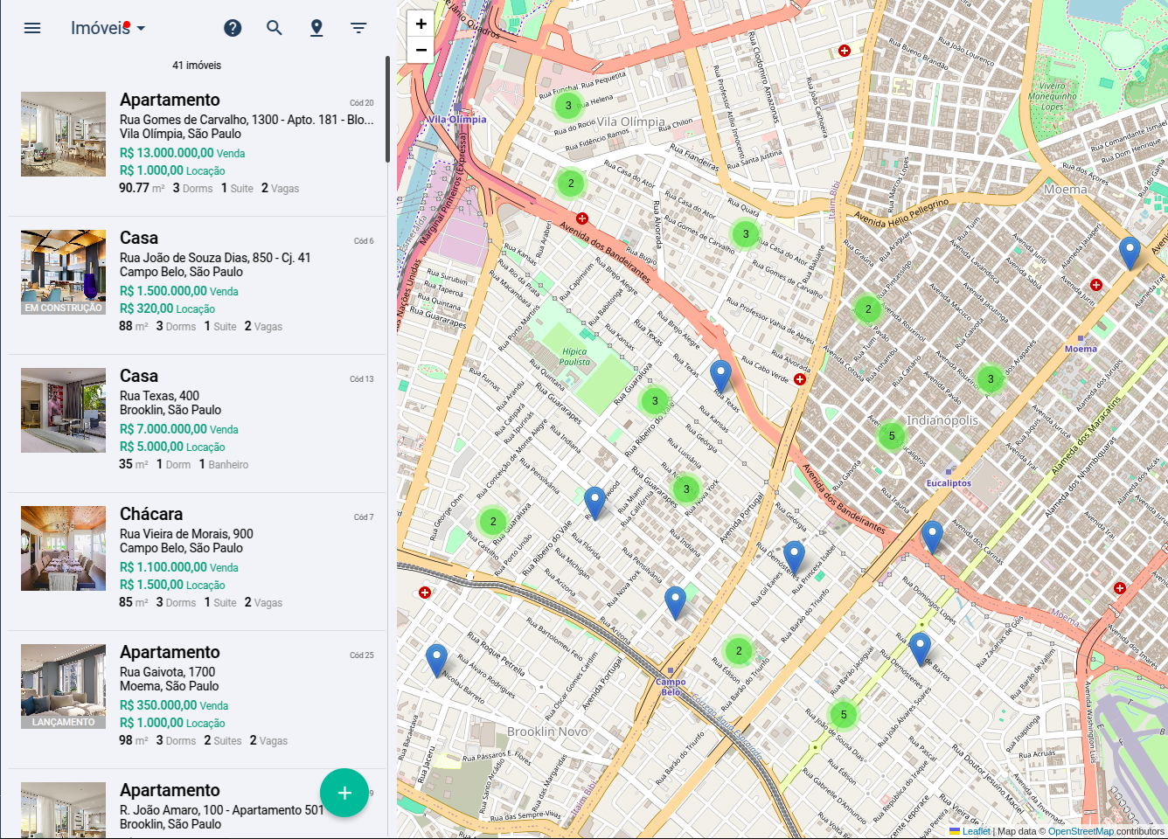Open the help question mark icon
The height and width of the screenshot is (839, 1168).
click(x=233, y=28)
